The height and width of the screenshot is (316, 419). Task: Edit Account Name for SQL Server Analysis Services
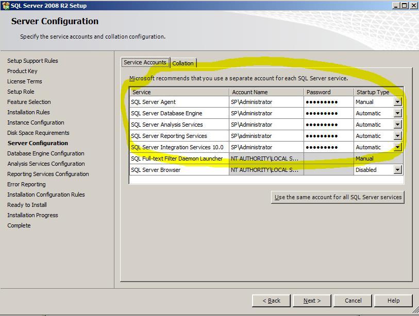click(x=266, y=125)
